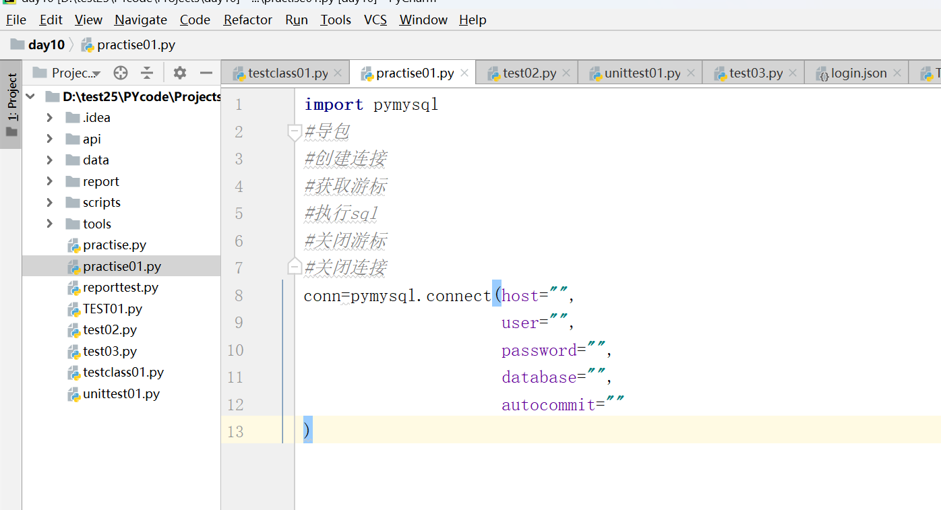Click the 'host' parameter in connect call
This screenshot has width=941, height=510.
point(520,296)
